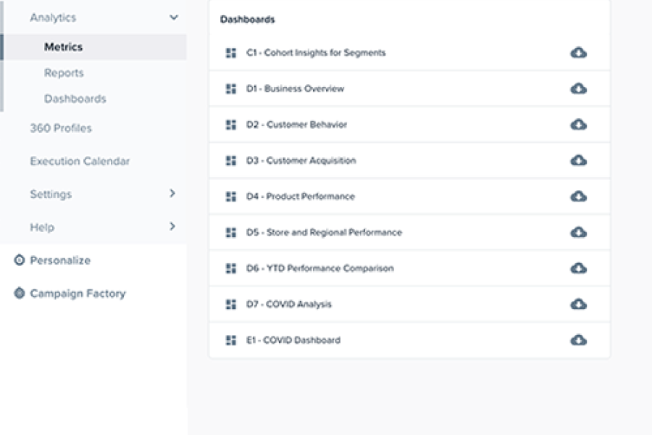The width and height of the screenshot is (652, 435).
Task: Click the Personalize icon in the sidebar
Action: click(20, 260)
